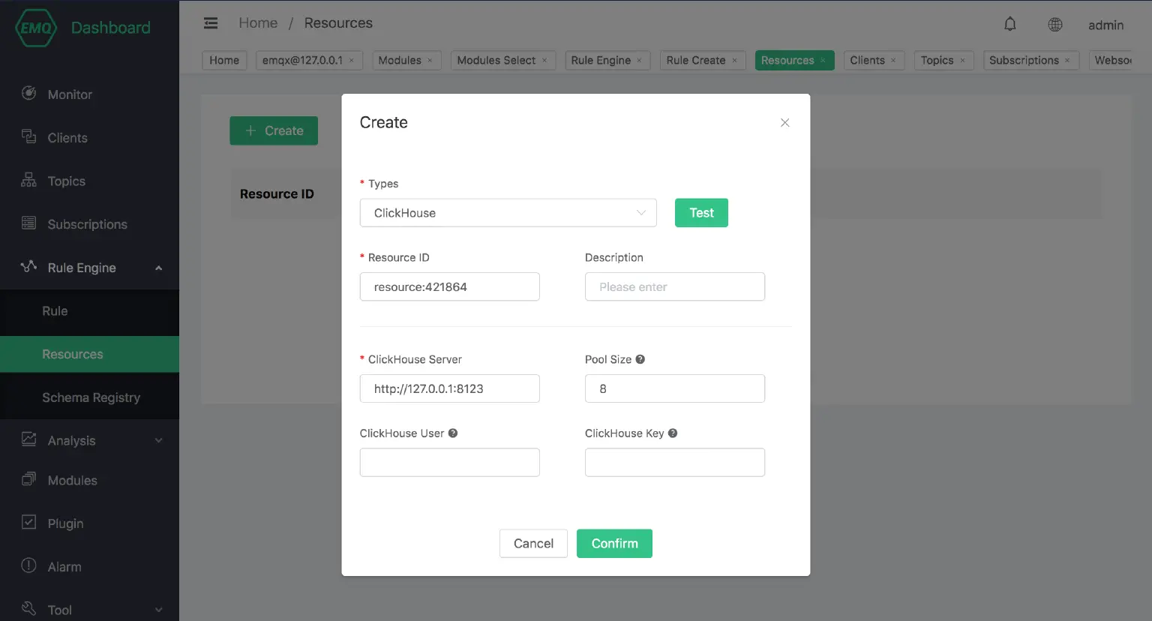Focus the Description input field
This screenshot has height=621, width=1152.
674,286
